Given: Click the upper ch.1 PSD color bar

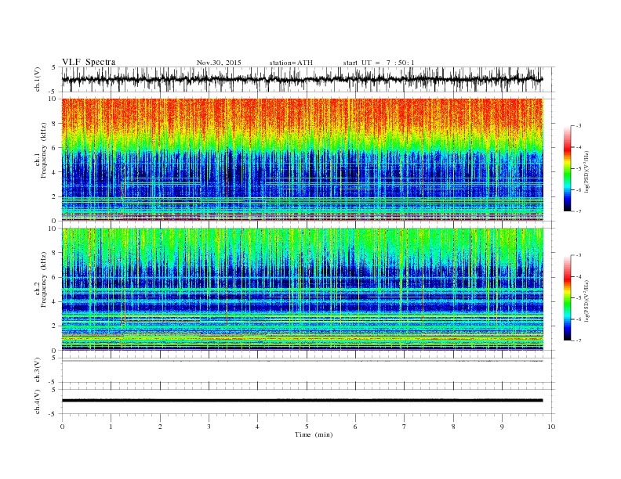Looking at the screenshot, I should pos(567,169).
